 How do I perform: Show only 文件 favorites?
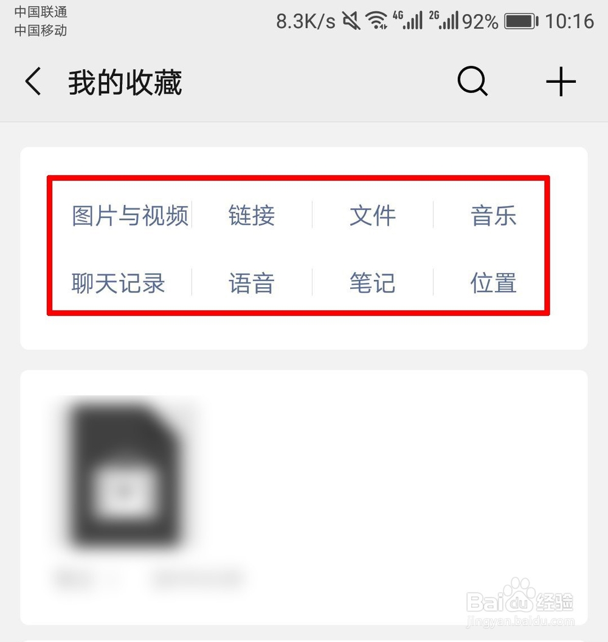click(x=373, y=215)
